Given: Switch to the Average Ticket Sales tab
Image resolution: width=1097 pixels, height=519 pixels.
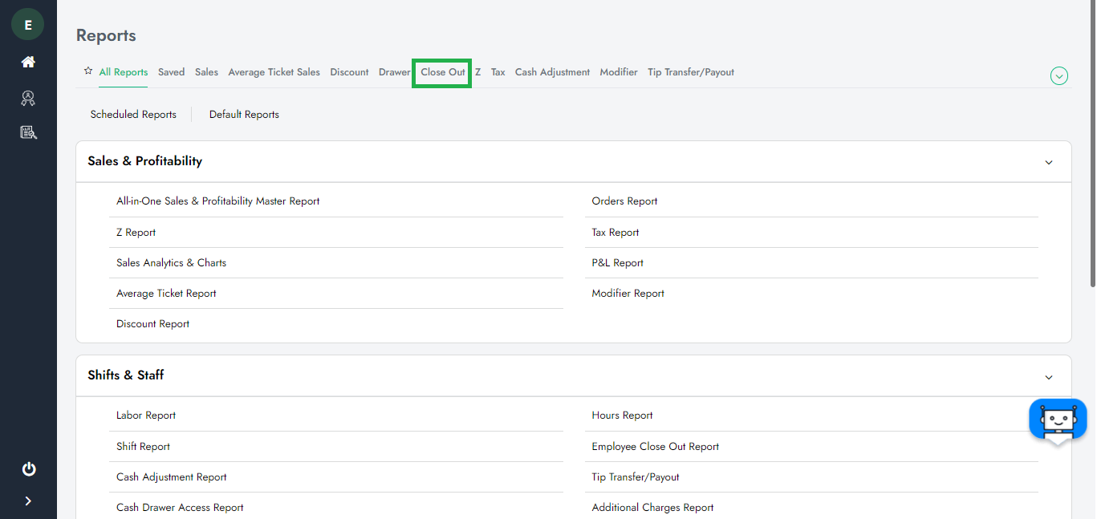Looking at the screenshot, I should pos(274,72).
